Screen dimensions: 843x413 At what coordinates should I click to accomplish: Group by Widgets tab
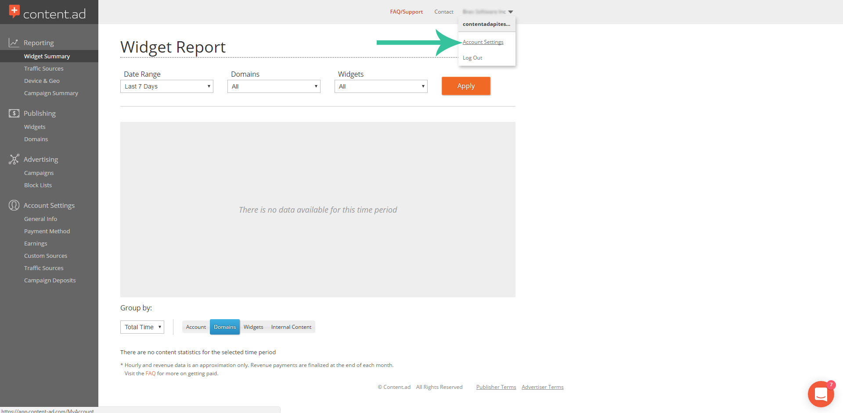(x=253, y=327)
